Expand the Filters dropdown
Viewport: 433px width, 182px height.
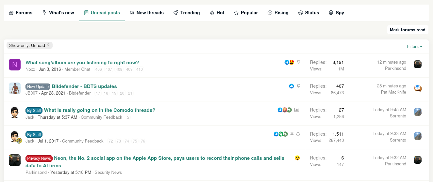click(x=415, y=47)
